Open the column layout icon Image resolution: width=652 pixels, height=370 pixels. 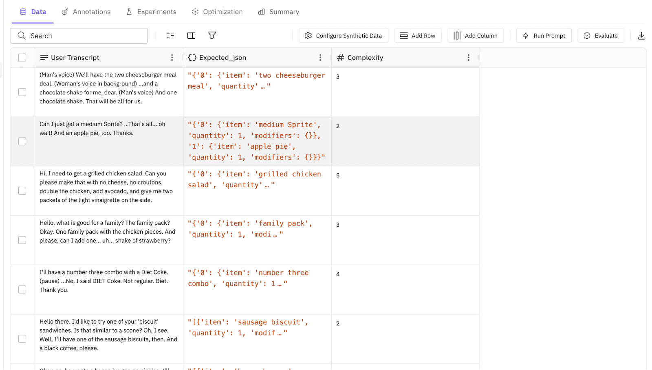[191, 36]
